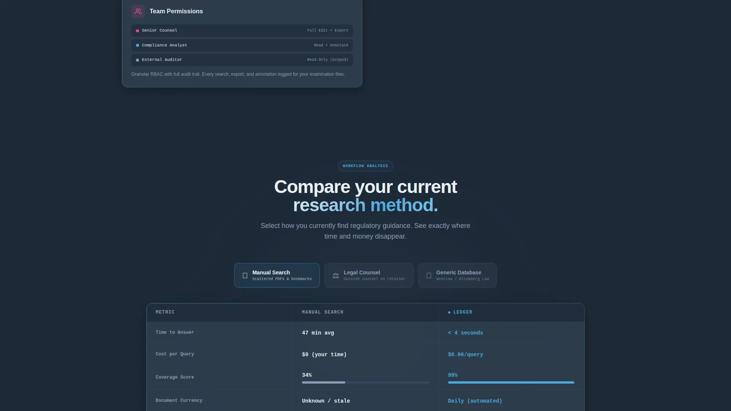Click the 'Time to Answer' metric label
This screenshot has height=411, width=731.
pyautogui.click(x=175, y=332)
